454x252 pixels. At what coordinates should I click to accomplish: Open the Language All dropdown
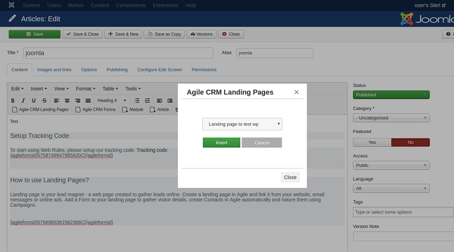click(391, 189)
